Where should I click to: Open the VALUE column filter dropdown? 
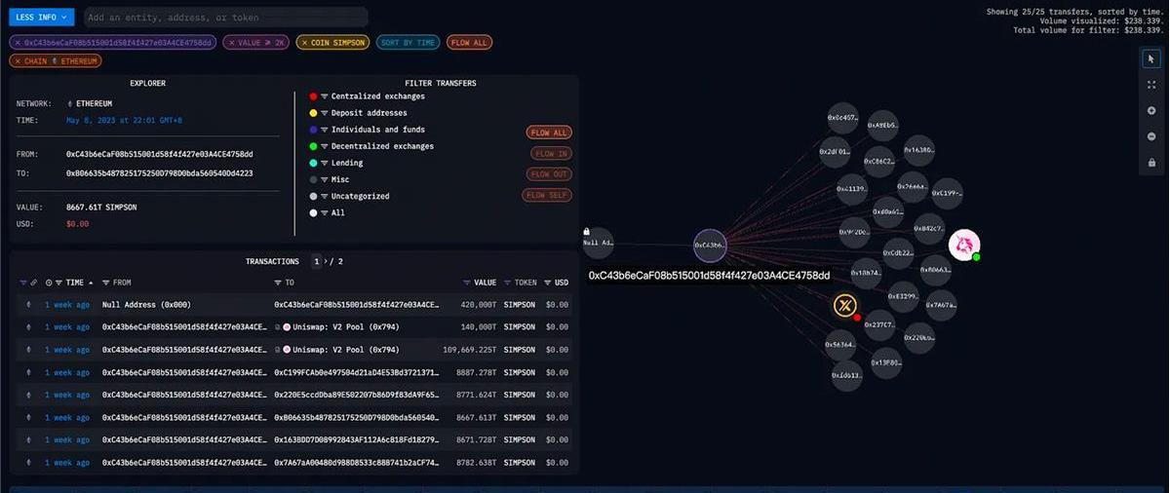coord(468,283)
